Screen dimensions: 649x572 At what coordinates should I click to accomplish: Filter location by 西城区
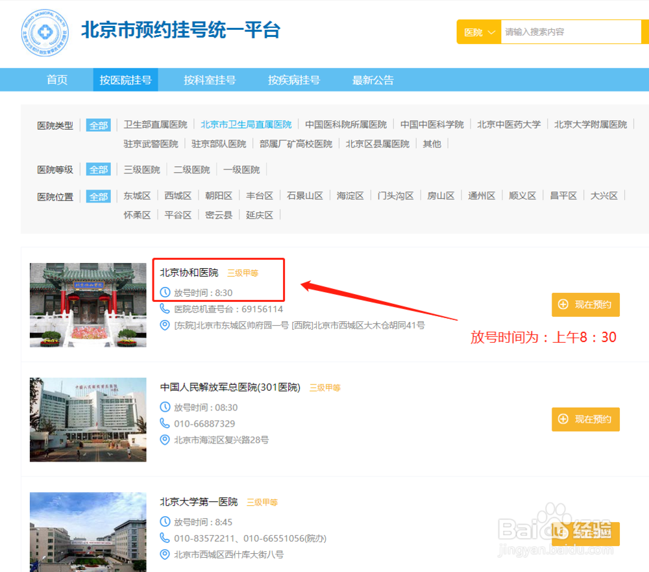tap(178, 195)
